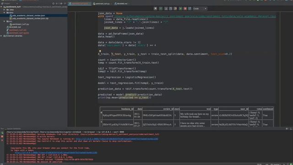Open Jupyter Notebook run tab
This screenshot has width=293, height=165.
pyautogui.click(x=13, y=129)
